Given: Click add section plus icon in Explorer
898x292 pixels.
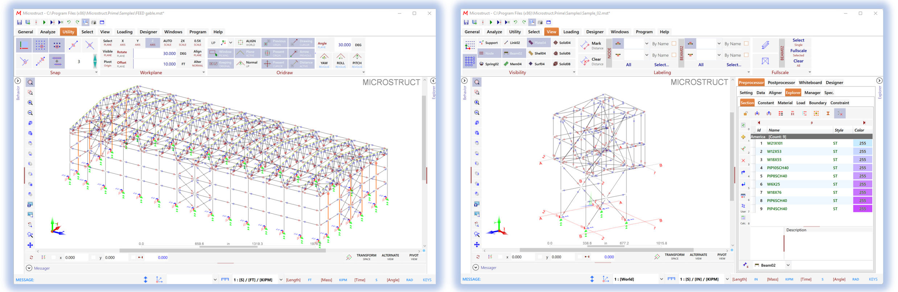Looking at the screenshot, I should pos(743,137).
